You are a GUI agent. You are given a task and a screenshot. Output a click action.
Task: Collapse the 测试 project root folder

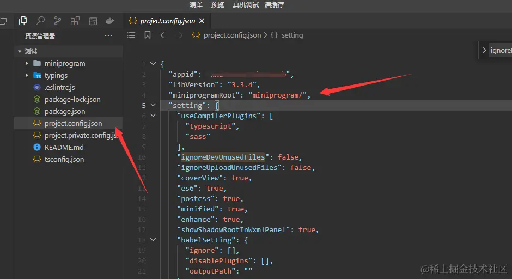(x=20, y=51)
